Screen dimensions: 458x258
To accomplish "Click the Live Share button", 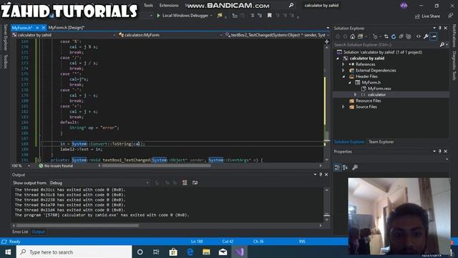I will tap(427, 16).
